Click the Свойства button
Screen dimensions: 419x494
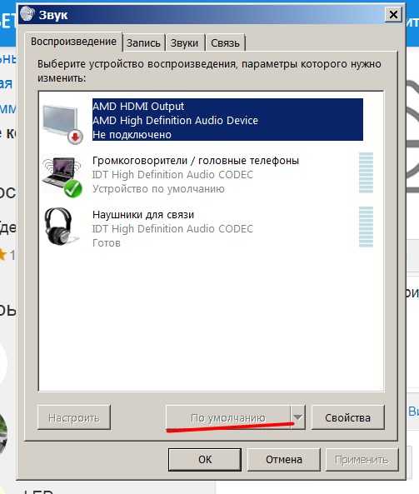[348, 417]
